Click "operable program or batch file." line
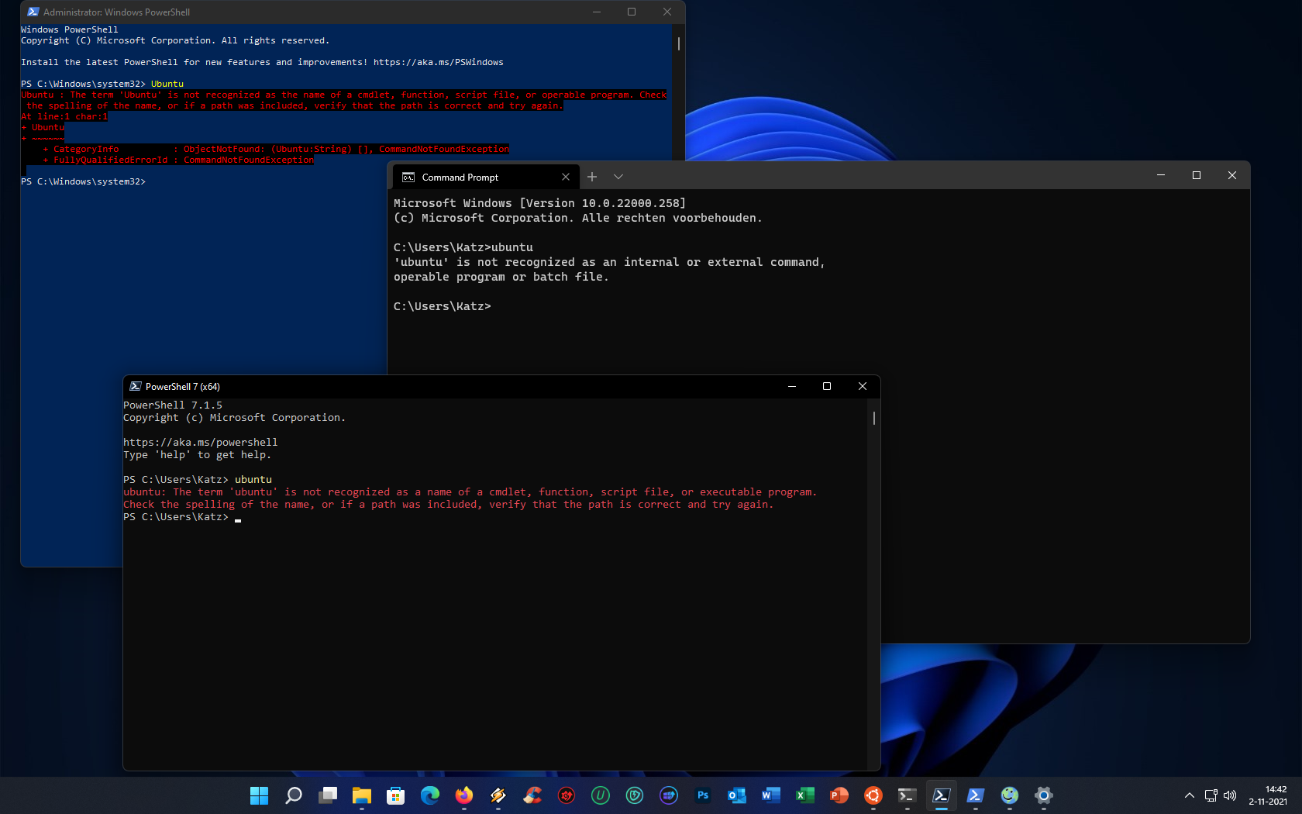 501,277
